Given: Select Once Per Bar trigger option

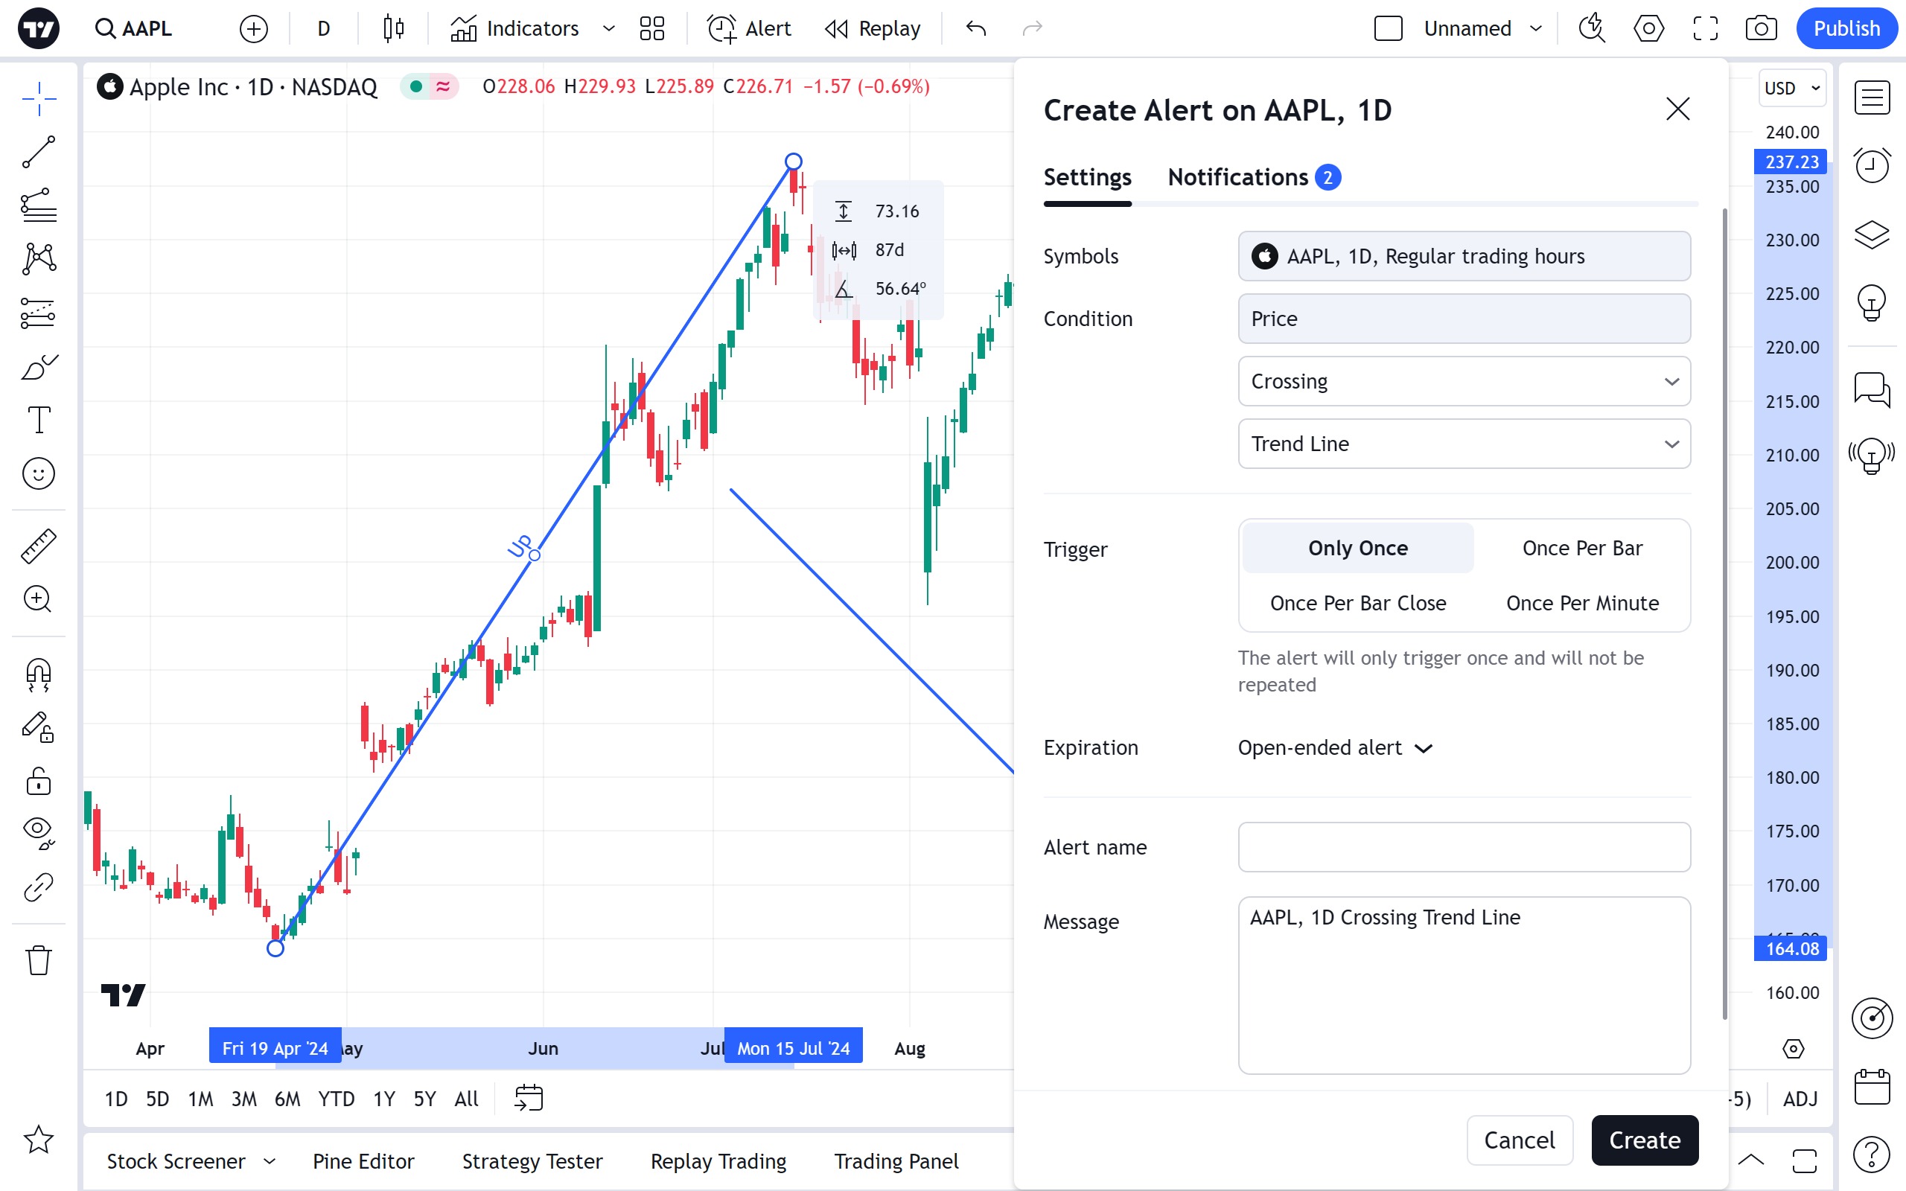Looking at the screenshot, I should [x=1581, y=549].
